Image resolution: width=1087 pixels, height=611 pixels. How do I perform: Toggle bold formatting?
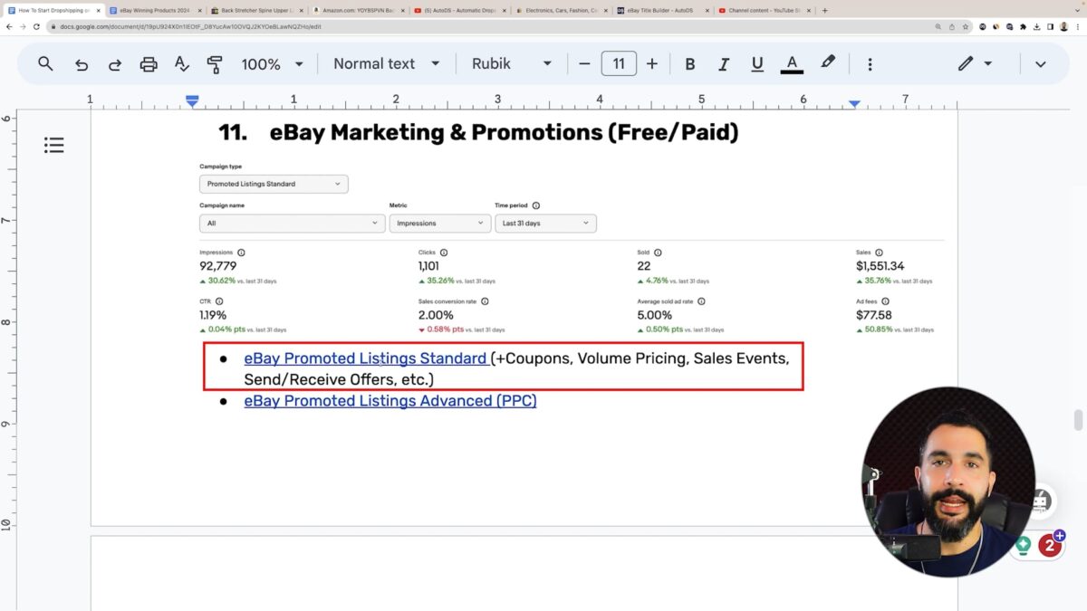tap(690, 64)
